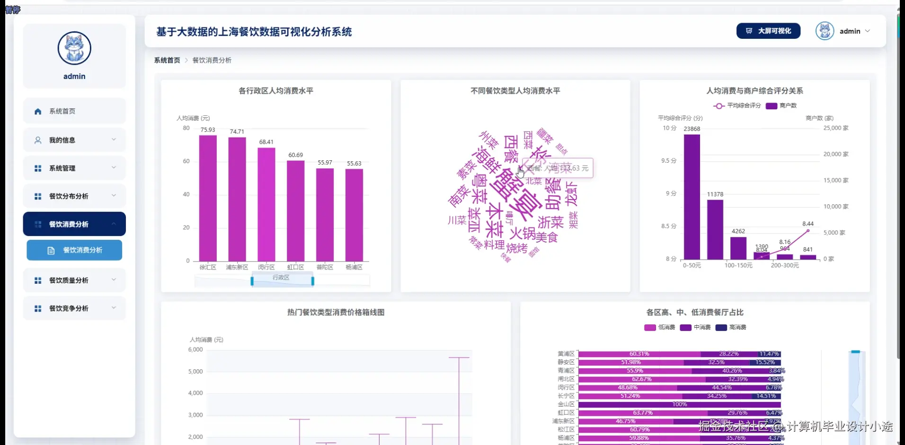Expand the 餐饮竞争分析 menu chevron

click(114, 307)
